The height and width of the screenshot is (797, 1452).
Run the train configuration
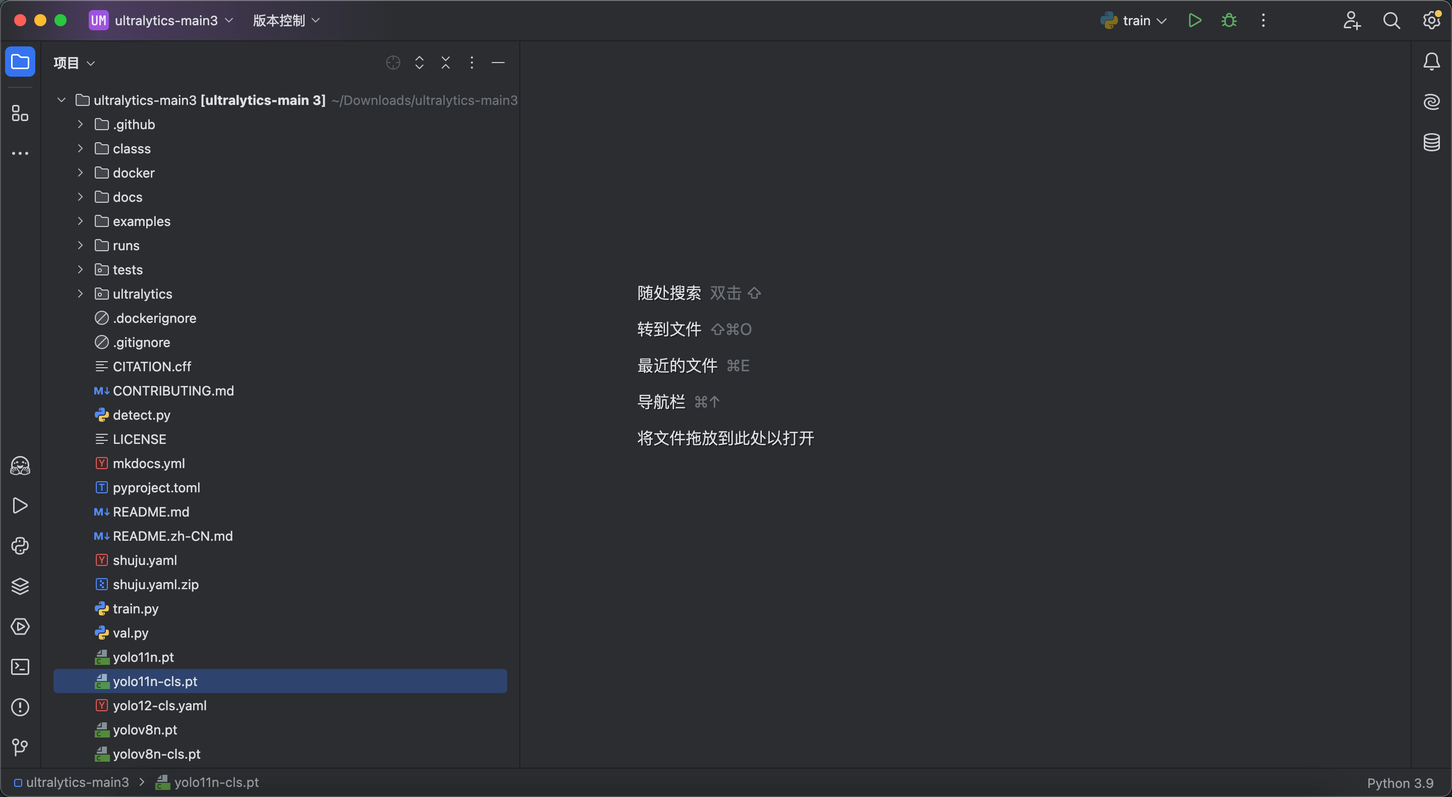click(x=1194, y=21)
